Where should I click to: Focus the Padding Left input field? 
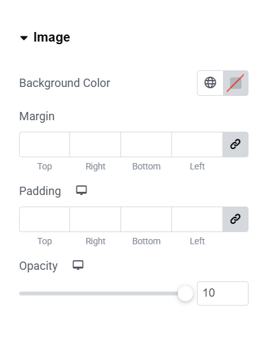click(x=198, y=219)
